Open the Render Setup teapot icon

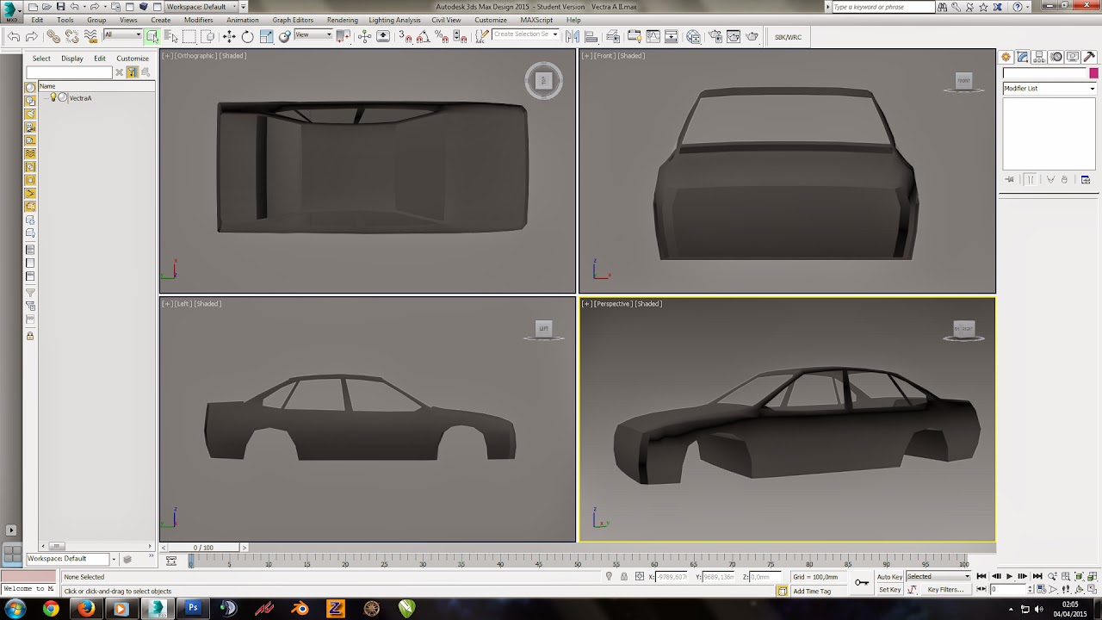(x=714, y=36)
